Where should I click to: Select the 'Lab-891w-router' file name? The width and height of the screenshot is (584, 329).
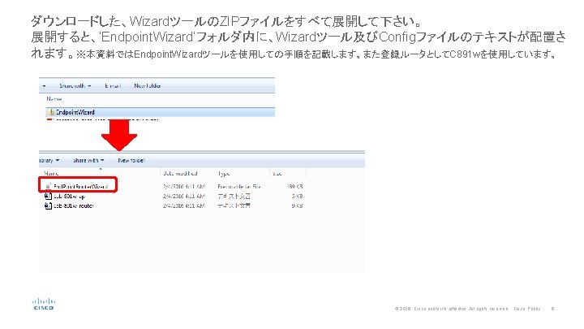point(74,206)
